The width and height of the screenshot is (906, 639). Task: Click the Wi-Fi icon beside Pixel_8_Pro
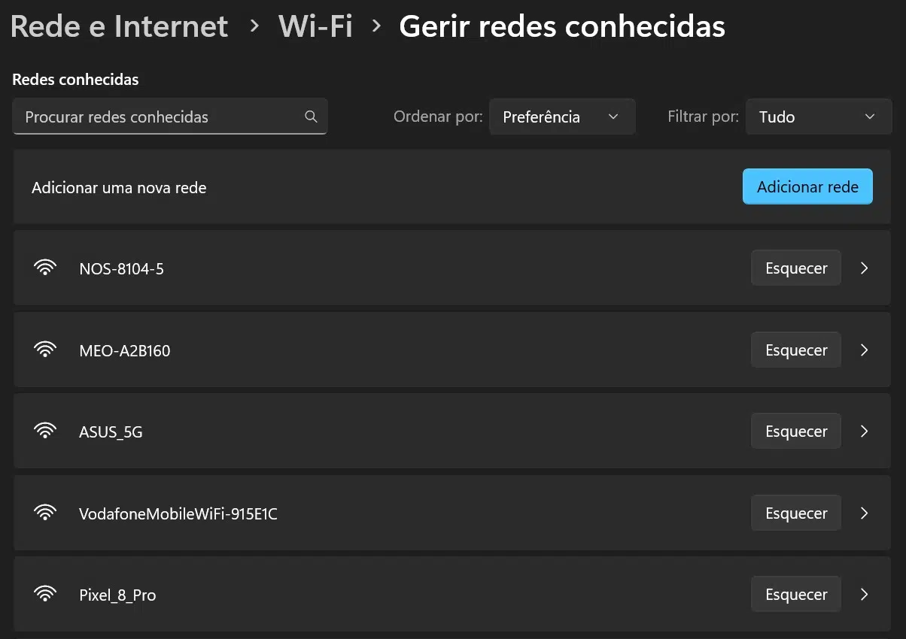click(x=45, y=595)
